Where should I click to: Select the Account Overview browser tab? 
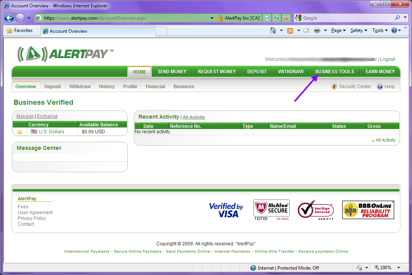point(98,31)
